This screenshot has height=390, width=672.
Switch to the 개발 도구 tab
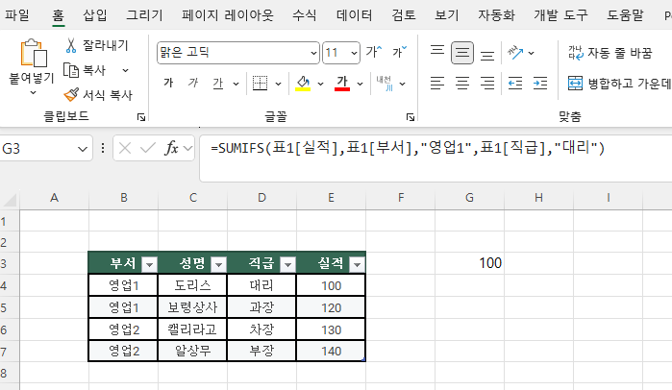pyautogui.click(x=560, y=15)
